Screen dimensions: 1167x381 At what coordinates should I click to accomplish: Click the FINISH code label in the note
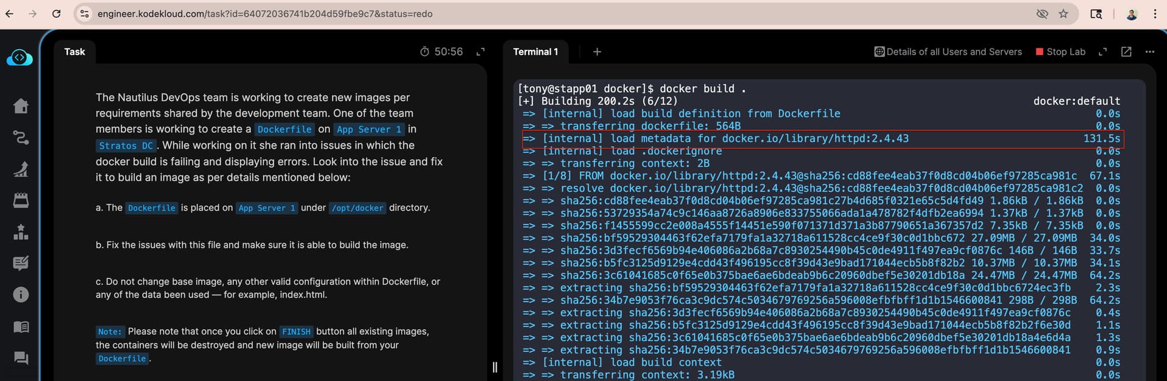[x=297, y=332]
